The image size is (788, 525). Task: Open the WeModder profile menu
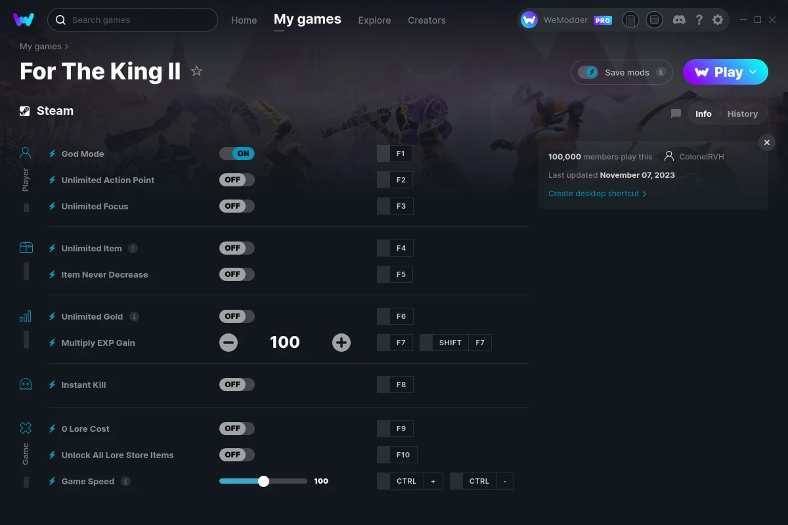tap(567, 20)
